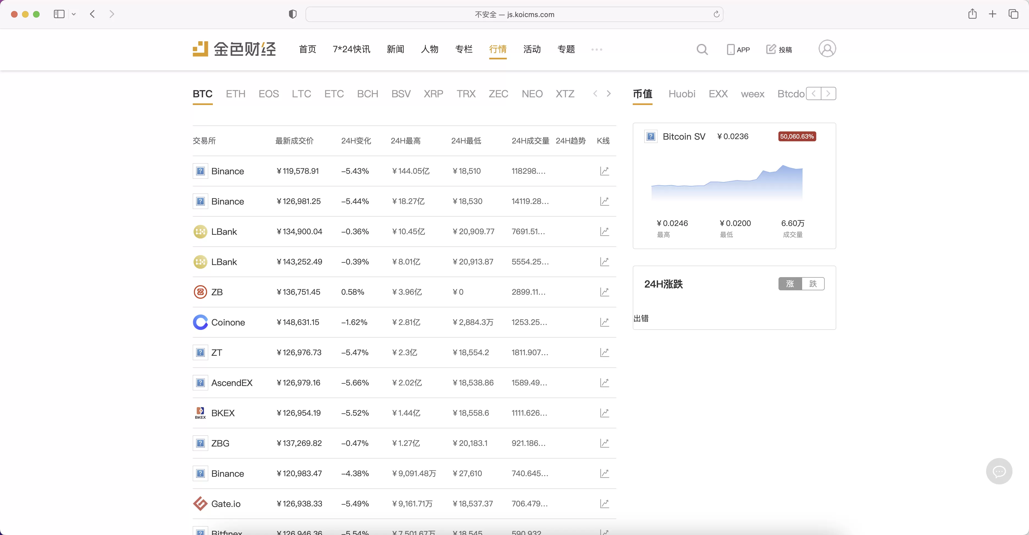Open K-line chart for LBank ¥134,900.04 row
This screenshot has height=535, width=1029.
tap(604, 231)
